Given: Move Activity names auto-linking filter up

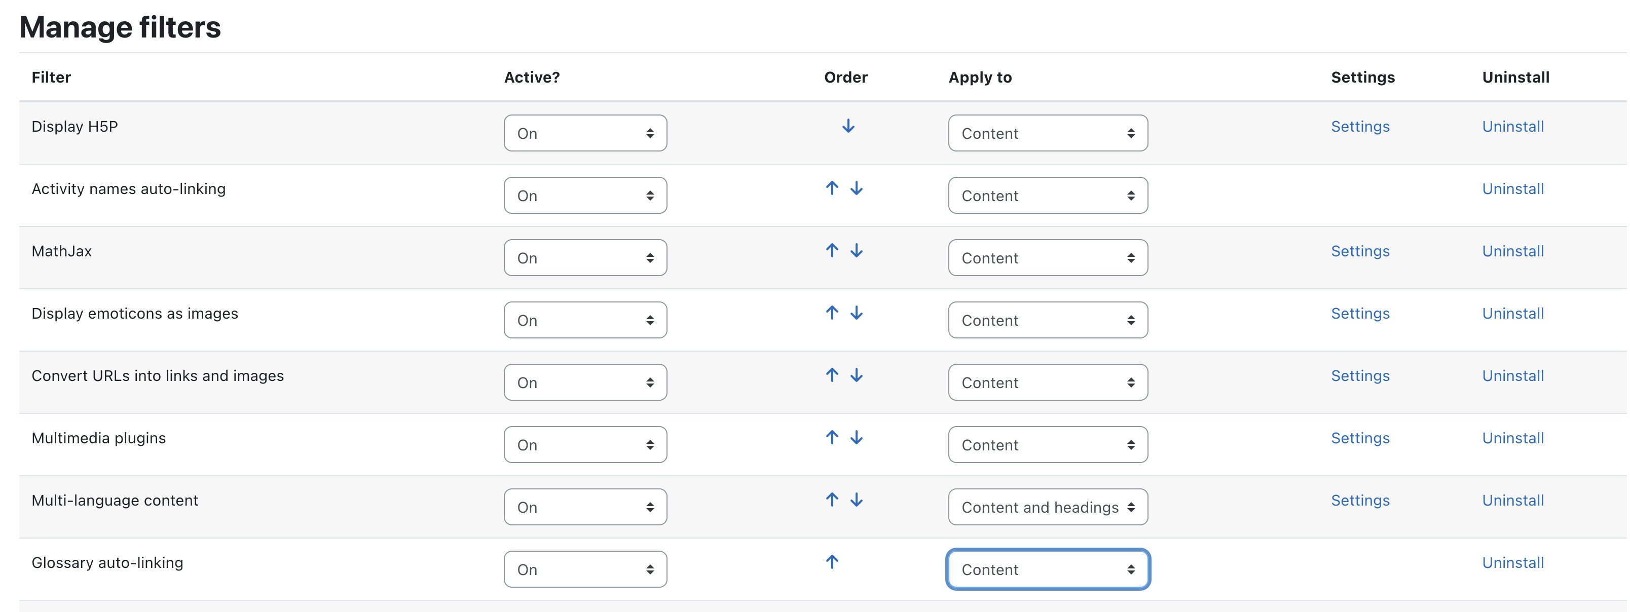Looking at the screenshot, I should click(832, 188).
